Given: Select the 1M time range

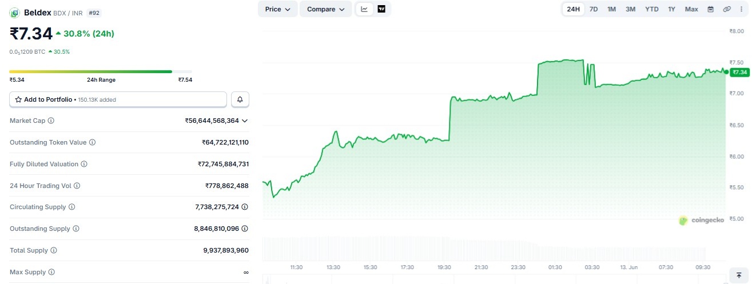Looking at the screenshot, I should click(x=611, y=9).
